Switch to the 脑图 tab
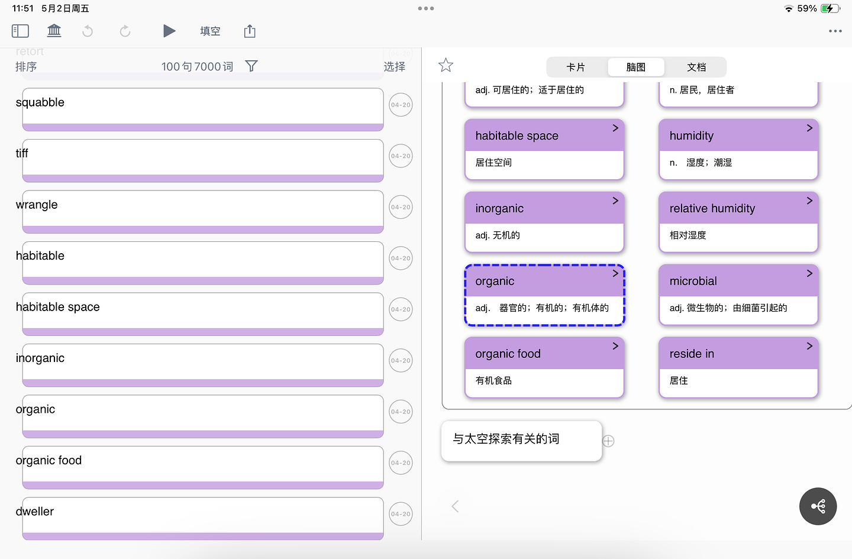Image resolution: width=852 pixels, height=559 pixels. 636,67
